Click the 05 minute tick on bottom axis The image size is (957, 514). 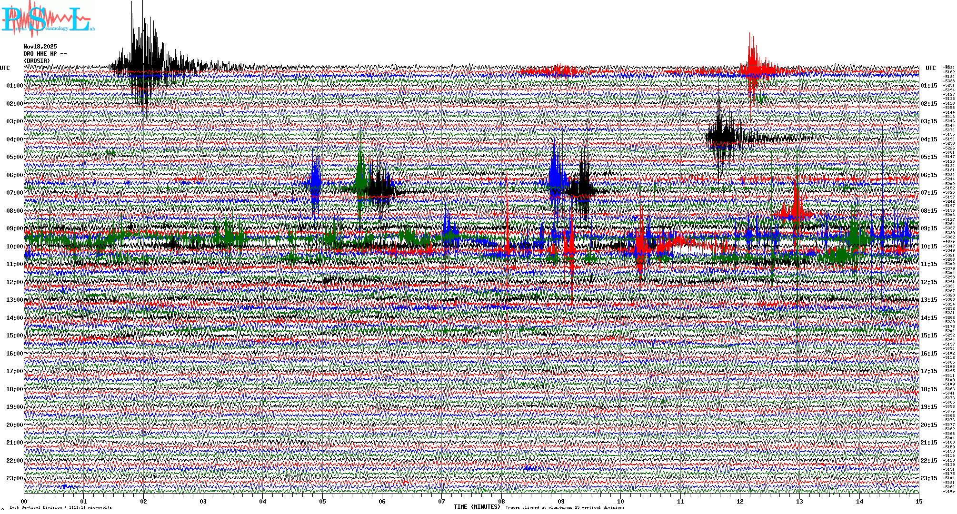(322, 502)
